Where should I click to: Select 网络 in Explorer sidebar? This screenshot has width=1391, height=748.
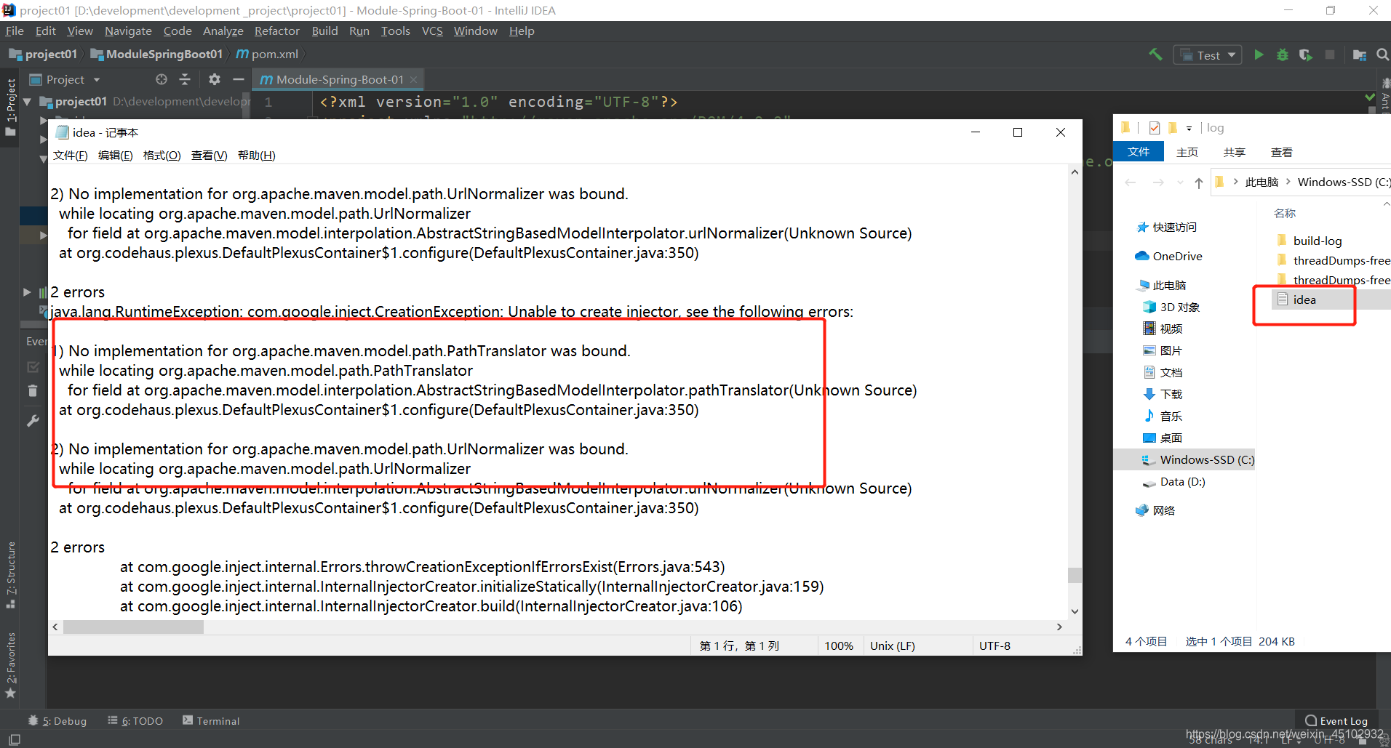click(1155, 510)
